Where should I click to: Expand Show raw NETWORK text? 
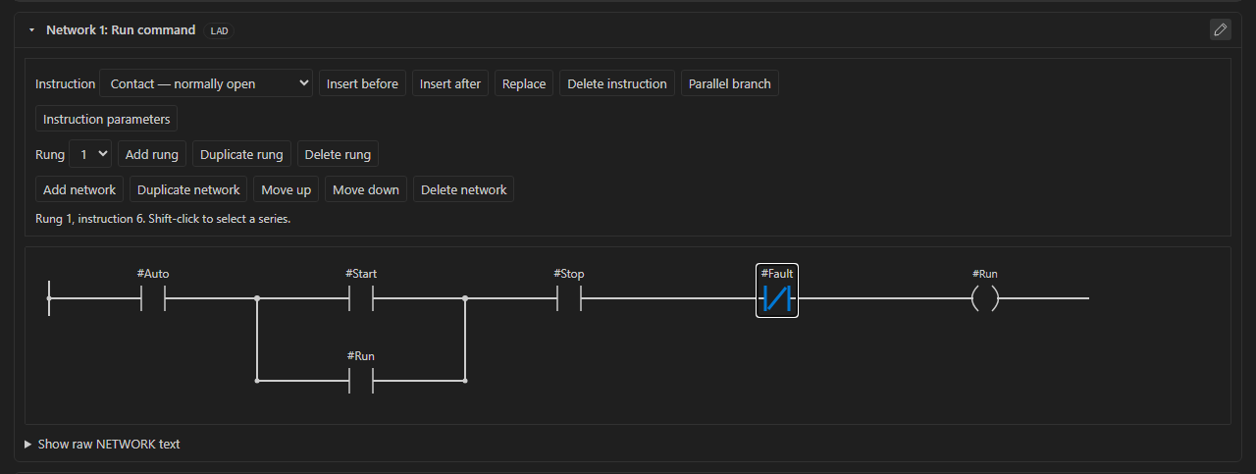102,444
